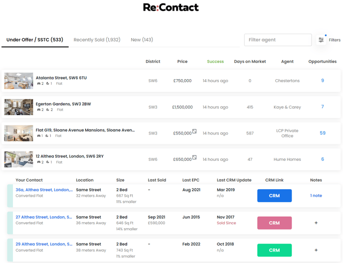Expand the 9 opportunities for Atalanta Street

323,81
